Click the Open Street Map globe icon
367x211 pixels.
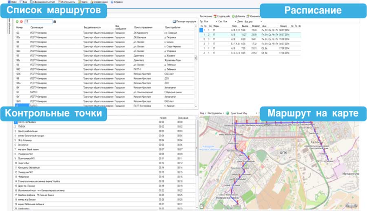click(228, 113)
